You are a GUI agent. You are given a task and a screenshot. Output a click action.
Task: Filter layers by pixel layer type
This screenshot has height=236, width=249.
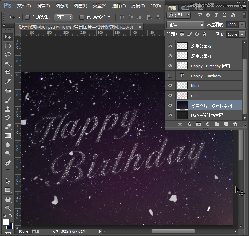200,15
